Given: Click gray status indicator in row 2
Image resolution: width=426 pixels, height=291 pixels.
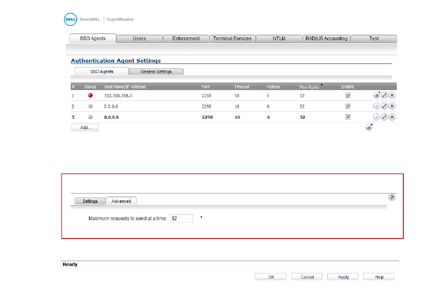Looking at the screenshot, I should [90, 106].
